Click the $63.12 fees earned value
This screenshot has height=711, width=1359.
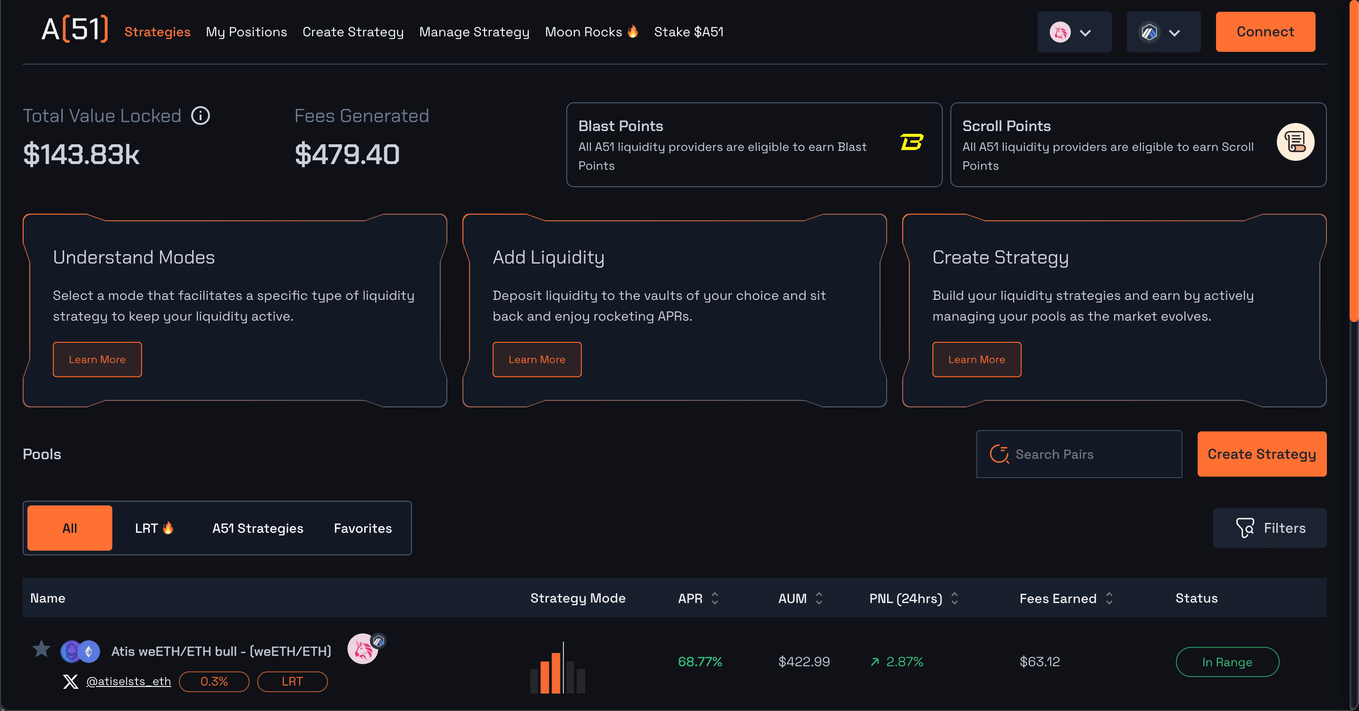(1039, 661)
